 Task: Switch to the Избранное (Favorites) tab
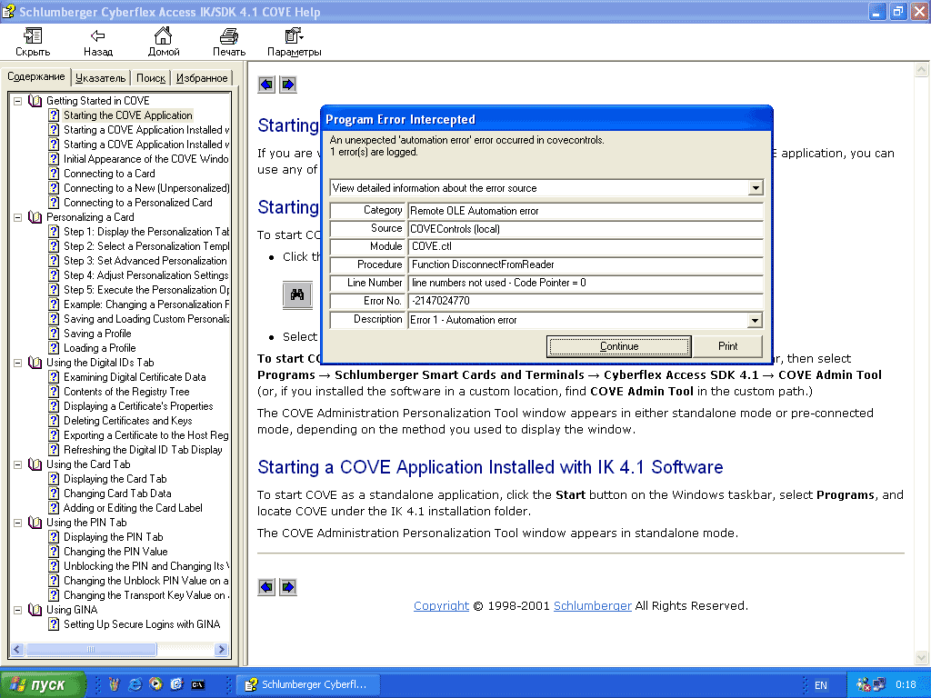(202, 78)
